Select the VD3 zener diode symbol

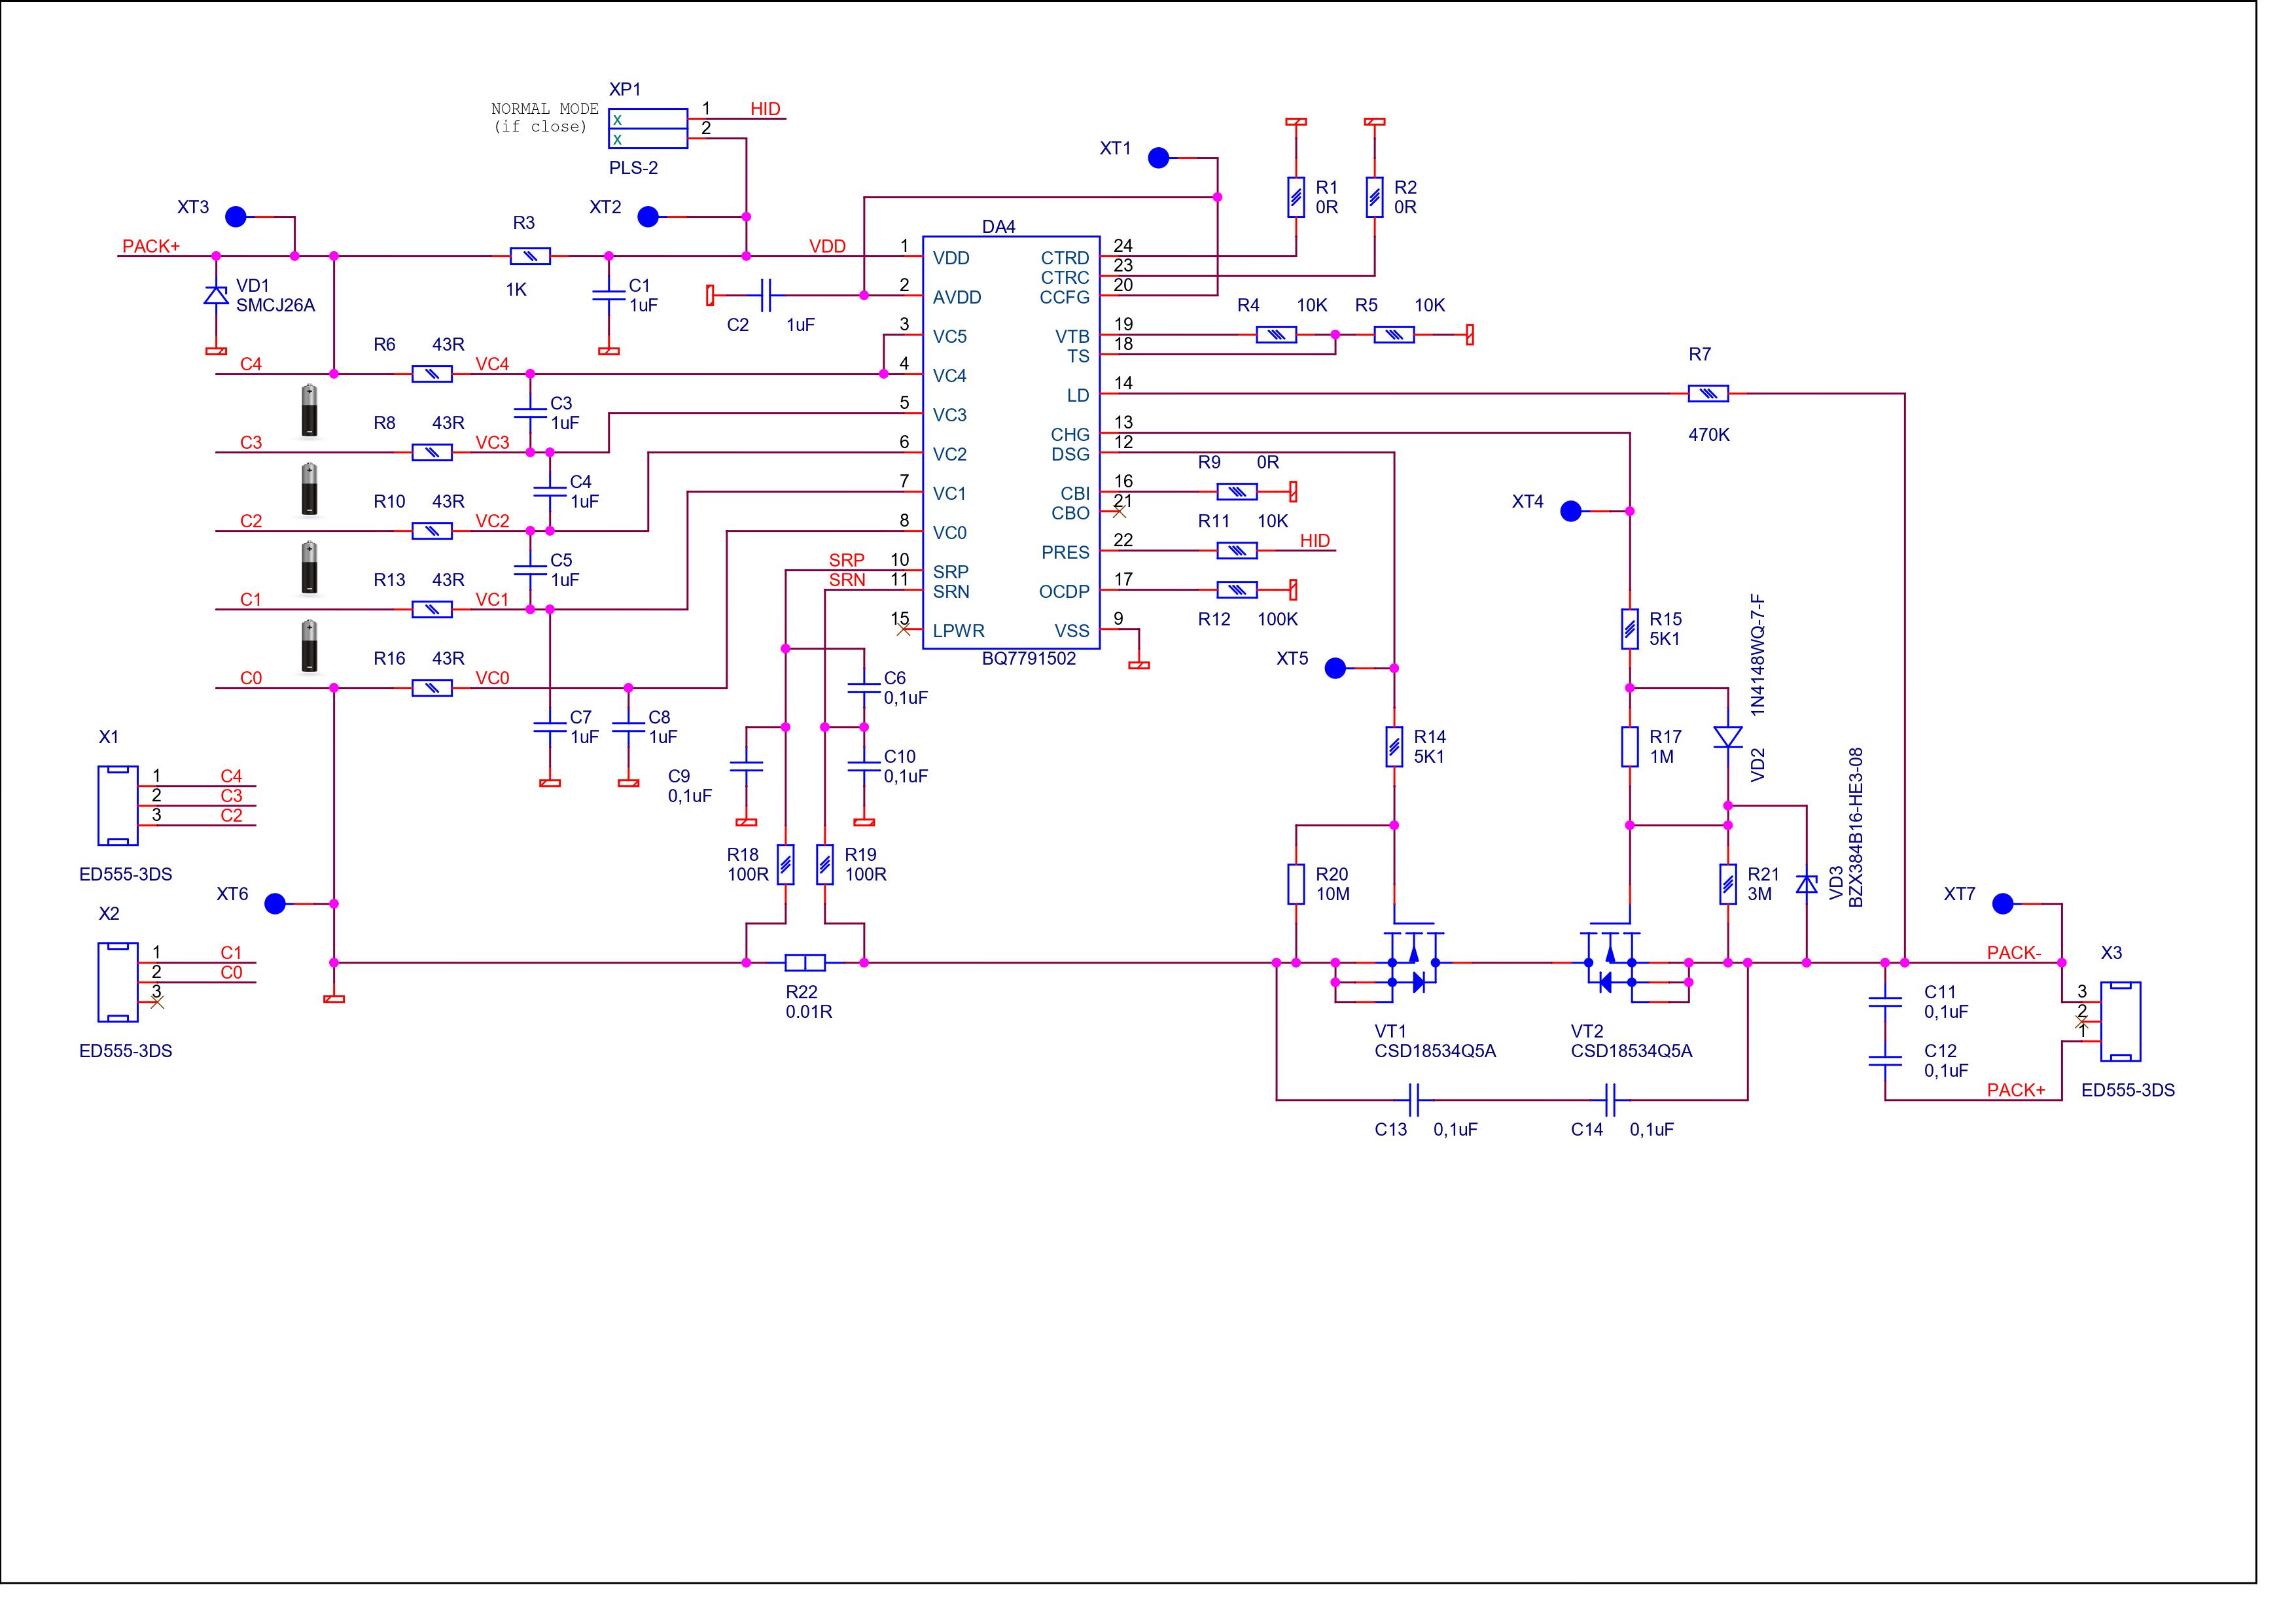pyautogui.click(x=1806, y=884)
